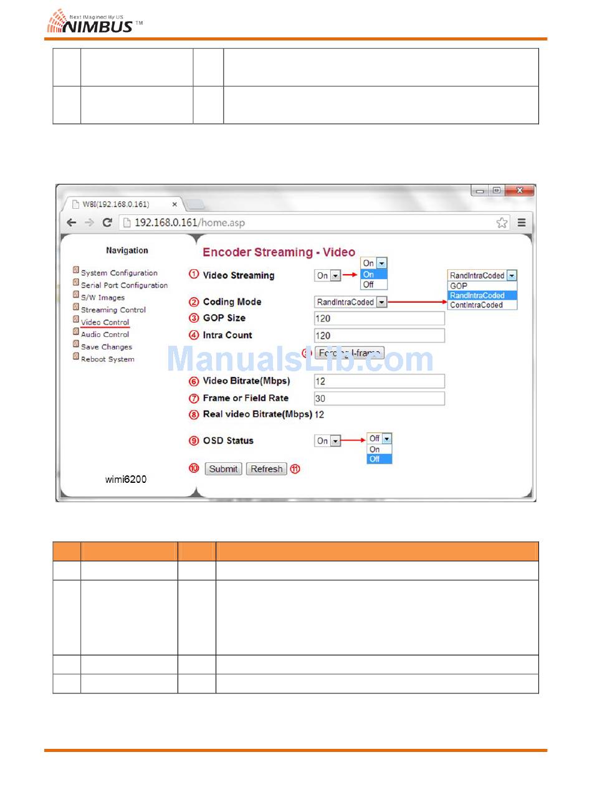Click the Intra Count input field

point(380,336)
